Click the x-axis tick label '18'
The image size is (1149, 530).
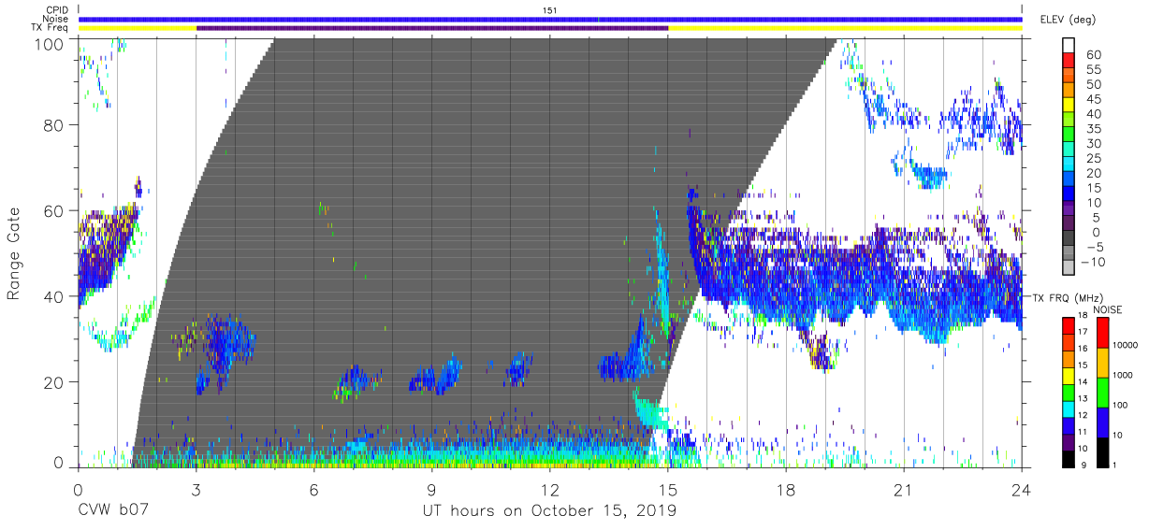[x=786, y=489]
